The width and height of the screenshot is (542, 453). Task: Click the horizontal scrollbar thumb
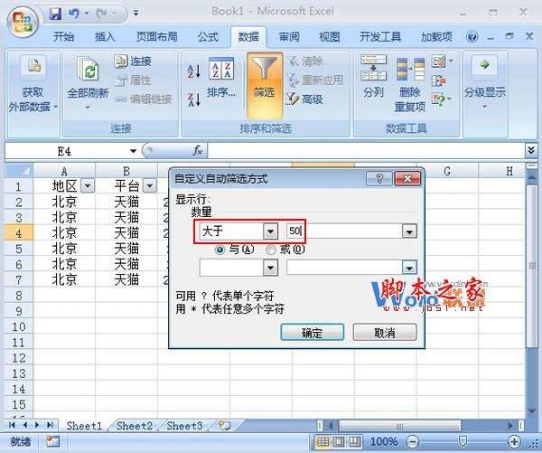pyautogui.click(x=399, y=426)
